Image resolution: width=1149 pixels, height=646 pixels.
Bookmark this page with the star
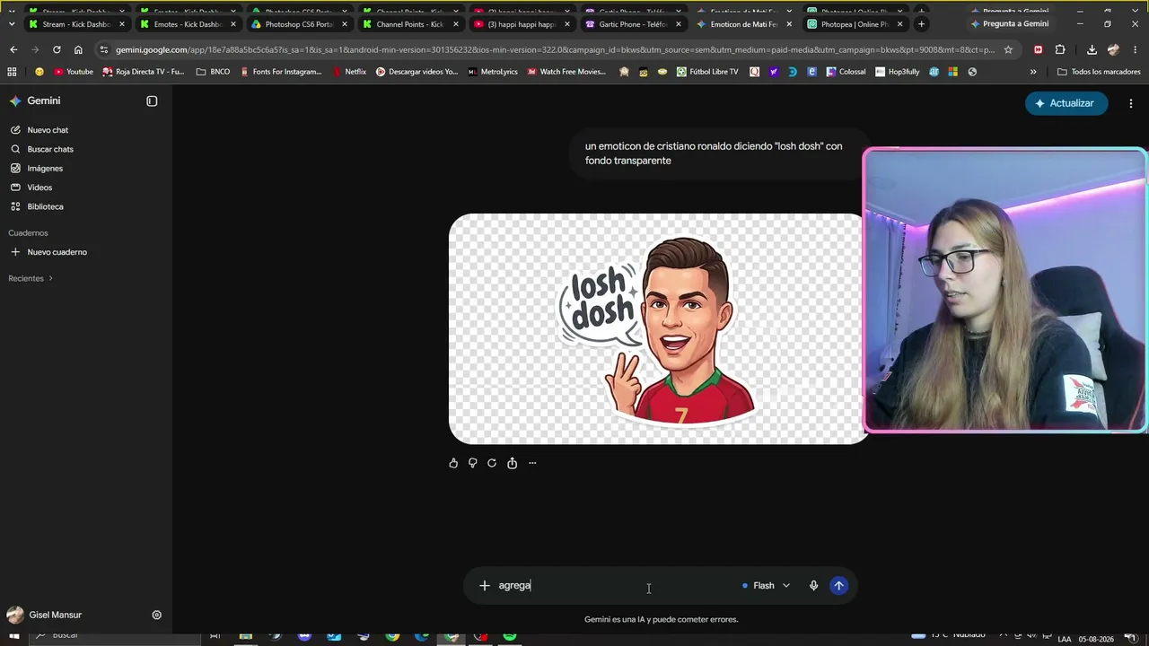pyautogui.click(x=1008, y=50)
